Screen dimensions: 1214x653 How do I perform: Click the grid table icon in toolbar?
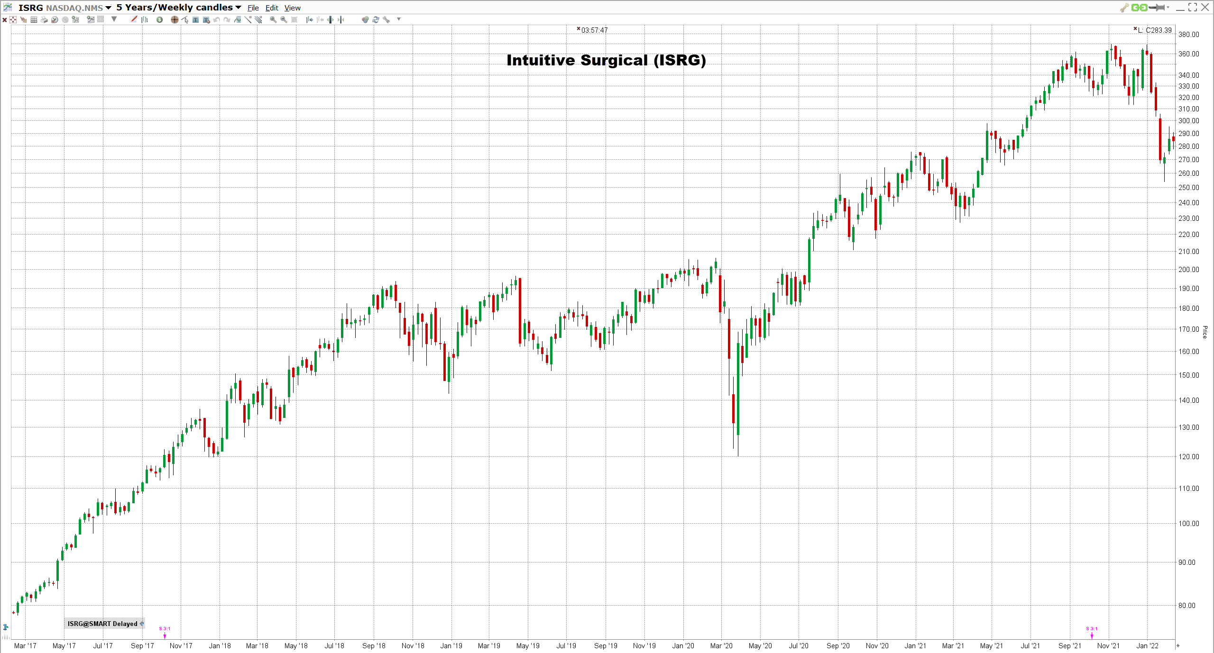tap(34, 20)
